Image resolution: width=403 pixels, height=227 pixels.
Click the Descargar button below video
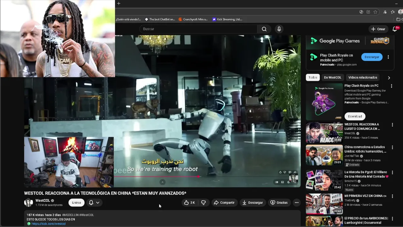252,203
